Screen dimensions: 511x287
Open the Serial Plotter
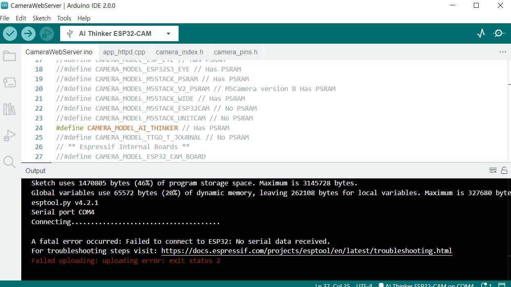(481, 33)
